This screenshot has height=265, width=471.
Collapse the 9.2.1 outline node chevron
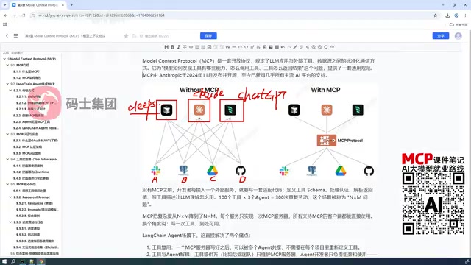pos(10,90)
